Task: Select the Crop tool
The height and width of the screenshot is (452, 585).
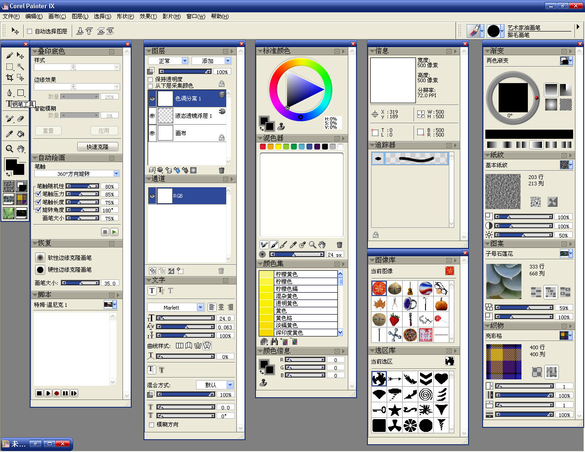Action: tap(9, 78)
